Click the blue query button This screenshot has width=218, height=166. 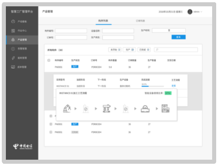[178, 37]
